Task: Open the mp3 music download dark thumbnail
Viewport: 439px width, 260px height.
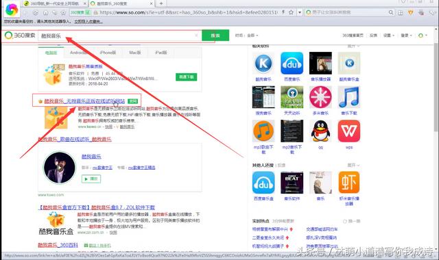Action: tap(292, 131)
